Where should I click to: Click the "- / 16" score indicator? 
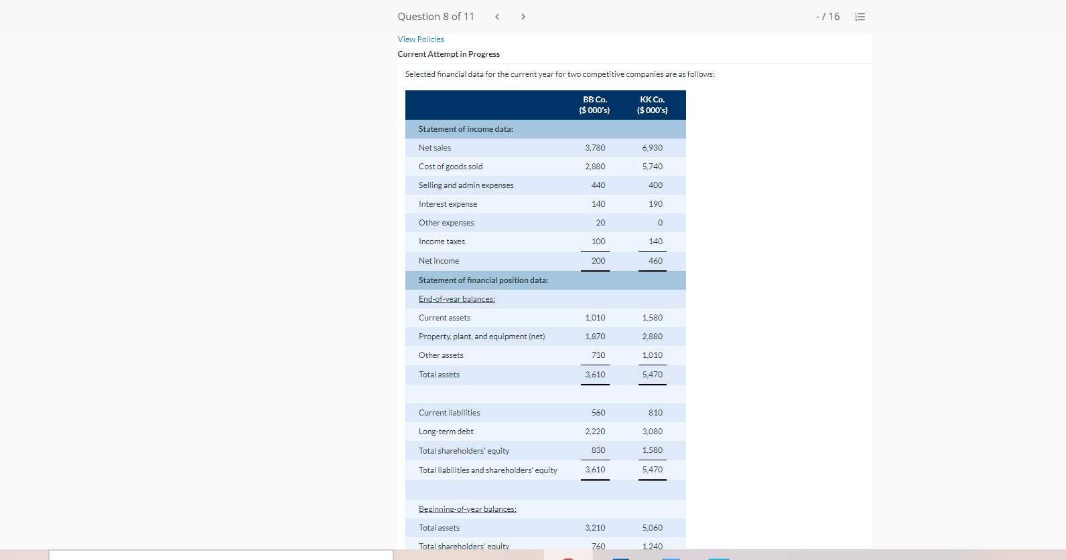coord(828,17)
